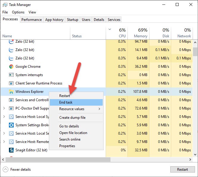Click the System Settings Broker gear icon

tap(11, 125)
